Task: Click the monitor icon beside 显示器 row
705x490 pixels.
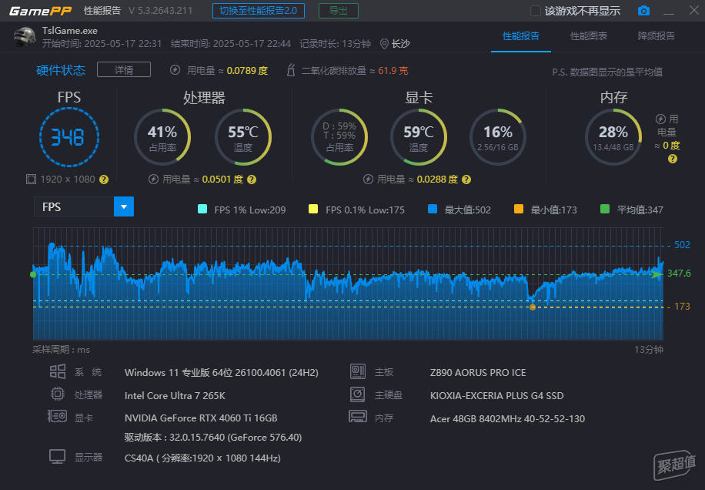Action: (58, 456)
